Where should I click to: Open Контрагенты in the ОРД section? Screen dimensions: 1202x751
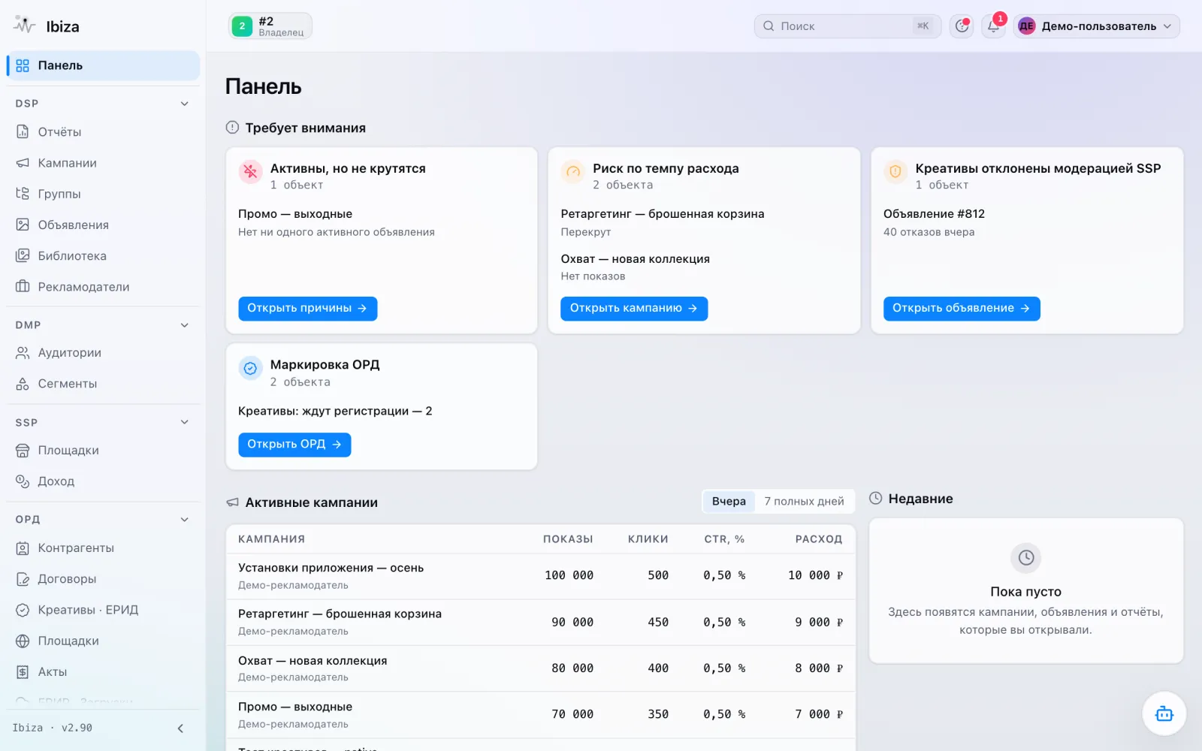tap(103, 548)
